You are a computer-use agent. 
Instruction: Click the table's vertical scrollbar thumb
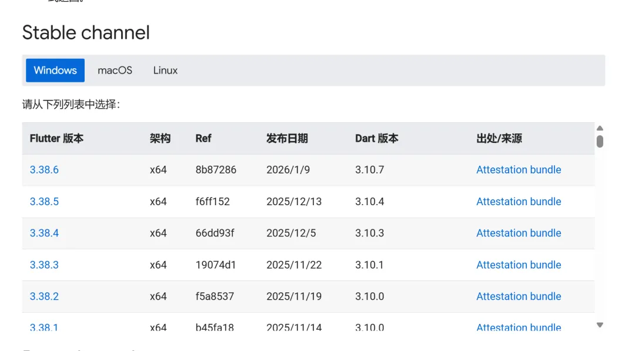click(600, 141)
